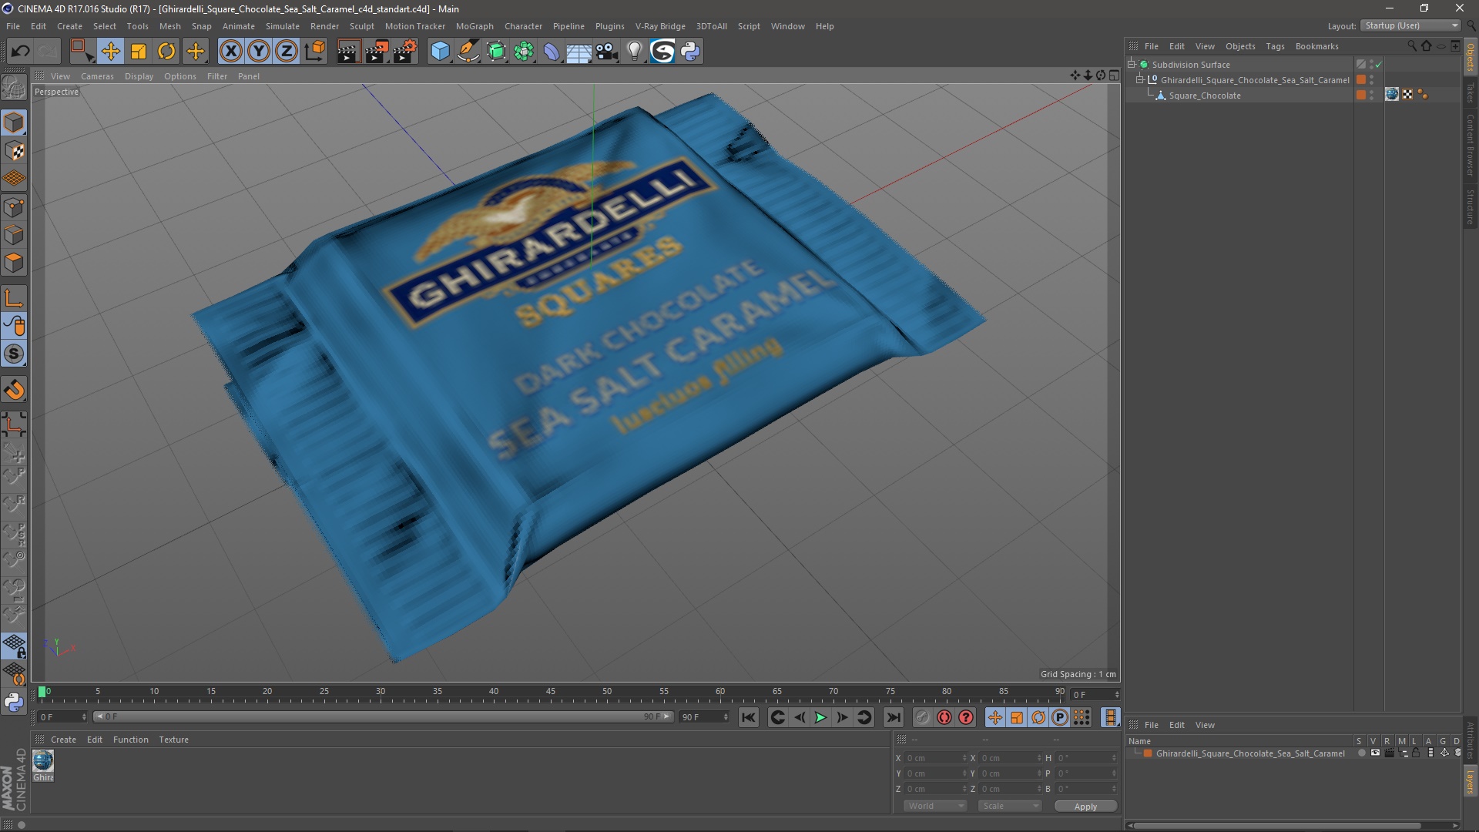Switch to Takes side tab
The image size is (1479, 832).
point(1471,93)
